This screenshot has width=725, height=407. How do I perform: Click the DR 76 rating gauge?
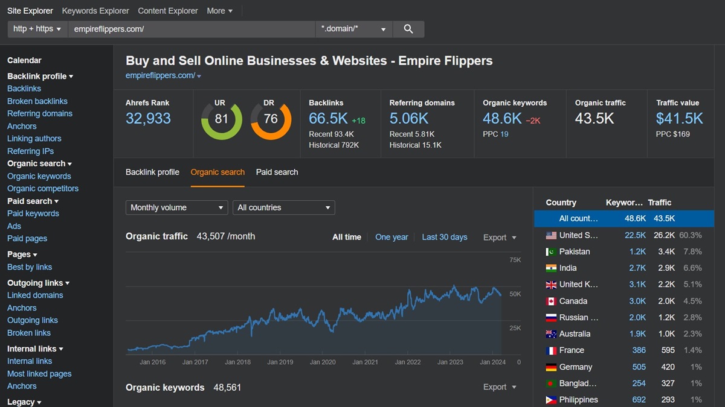click(x=271, y=119)
